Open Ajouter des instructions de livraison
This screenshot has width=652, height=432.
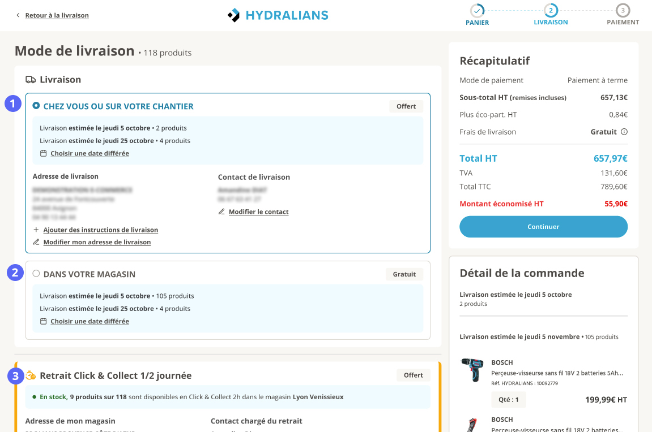pyautogui.click(x=101, y=230)
